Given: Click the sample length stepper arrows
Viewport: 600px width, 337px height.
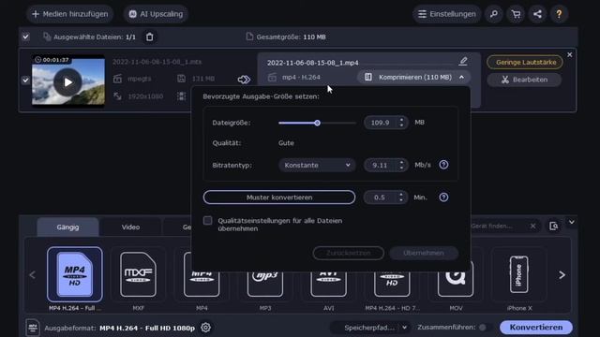Looking at the screenshot, I should pyautogui.click(x=401, y=198).
